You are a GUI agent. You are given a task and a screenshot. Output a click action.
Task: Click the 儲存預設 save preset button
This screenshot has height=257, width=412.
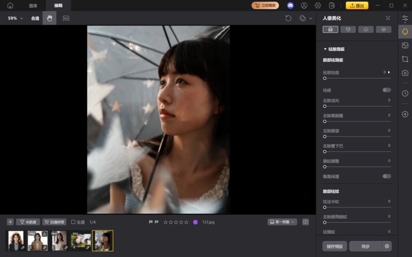(335, 246)
